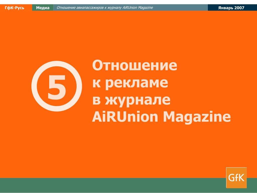Select the 'ГфК-Русь' header label

(14, 8)
